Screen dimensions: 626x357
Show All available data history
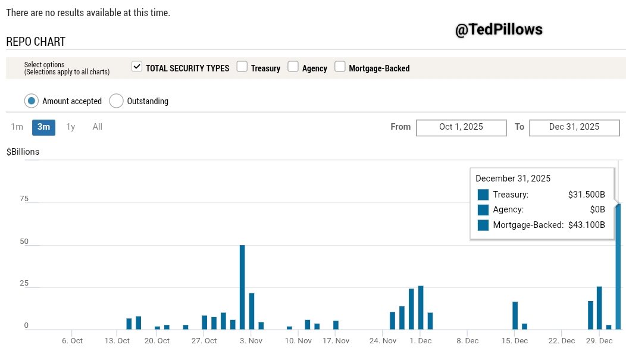pos(97,127)
